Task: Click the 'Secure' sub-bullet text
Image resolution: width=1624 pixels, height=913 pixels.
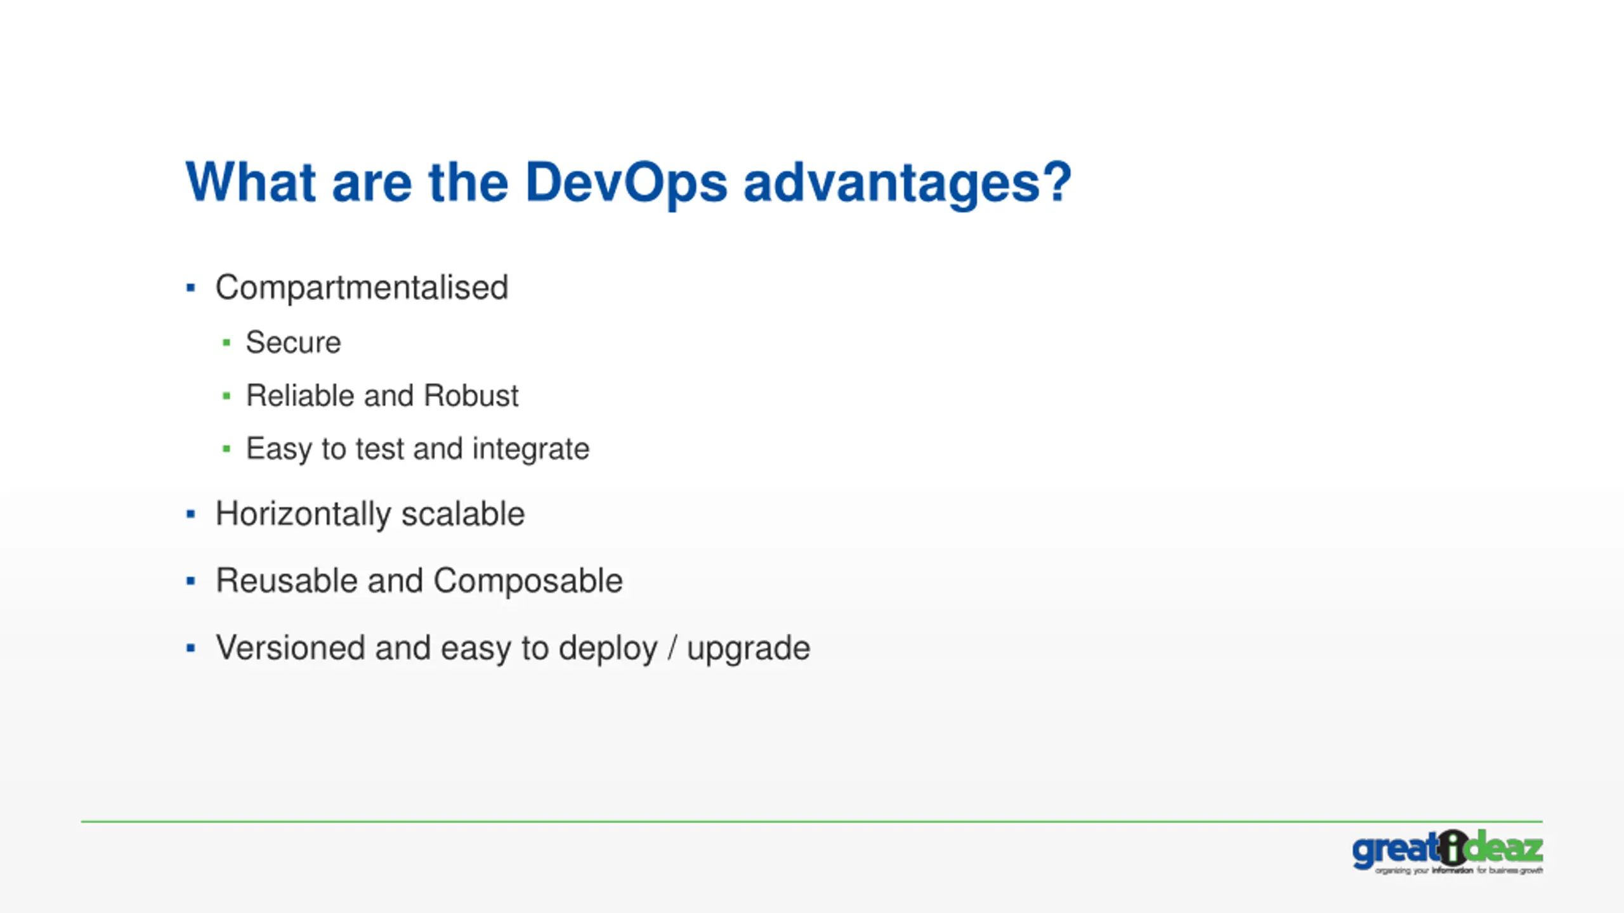Action: point(293,342)
